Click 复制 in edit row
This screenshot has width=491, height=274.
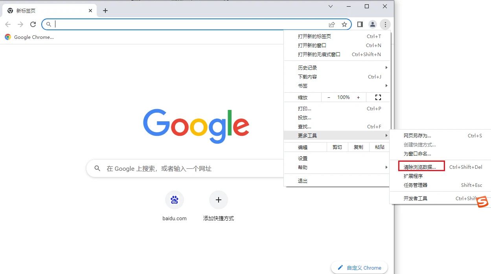(359, 147)
